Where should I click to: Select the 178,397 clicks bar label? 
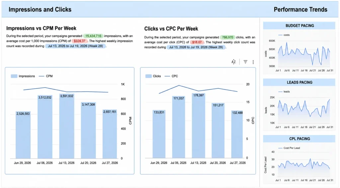[199, 95]
